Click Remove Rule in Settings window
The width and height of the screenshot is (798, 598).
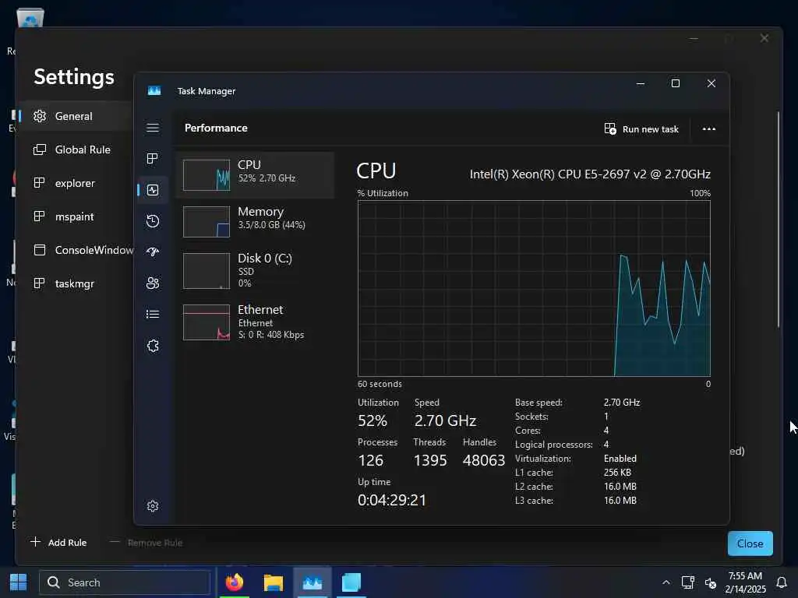click(x=147, y=543)
